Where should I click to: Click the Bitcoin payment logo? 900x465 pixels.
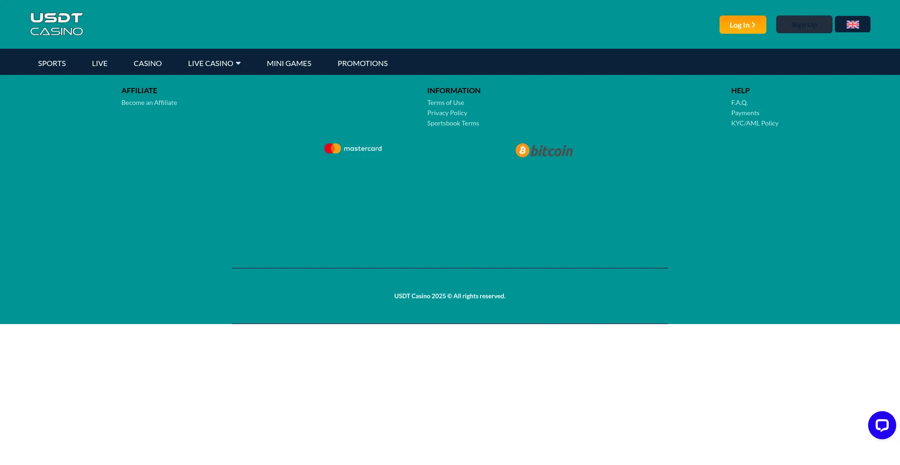tap(544, 150)
